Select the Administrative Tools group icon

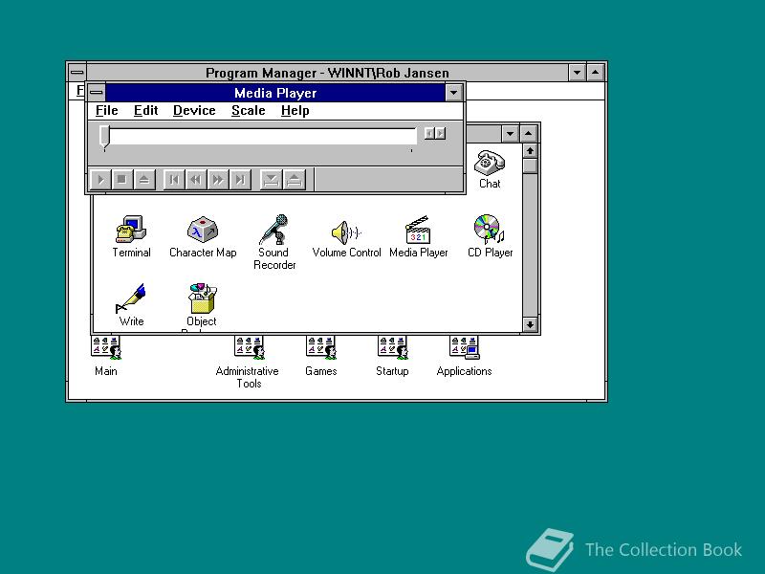click(249, 347)
